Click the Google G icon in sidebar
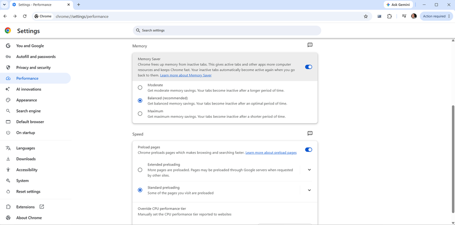455x225 pixels. (8, 46)
